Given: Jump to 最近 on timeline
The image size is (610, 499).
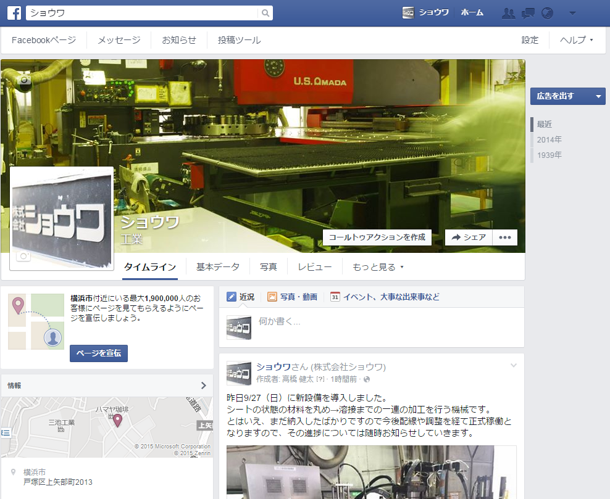Looking at the screenshot, I should coord(545,125).
